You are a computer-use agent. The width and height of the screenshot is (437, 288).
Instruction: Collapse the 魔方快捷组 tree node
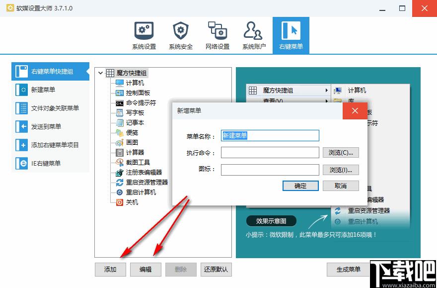[101, 74]
